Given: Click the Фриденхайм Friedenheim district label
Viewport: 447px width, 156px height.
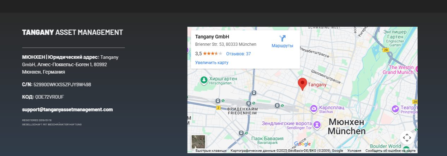Looking at the screenshot, I should pyautogui.click(x=243, y=111).
